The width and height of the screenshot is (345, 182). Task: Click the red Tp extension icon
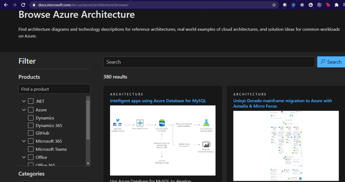328,5
